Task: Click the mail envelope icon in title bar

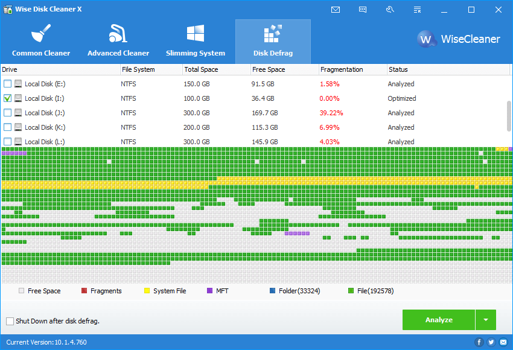Action: click(336, 10)
